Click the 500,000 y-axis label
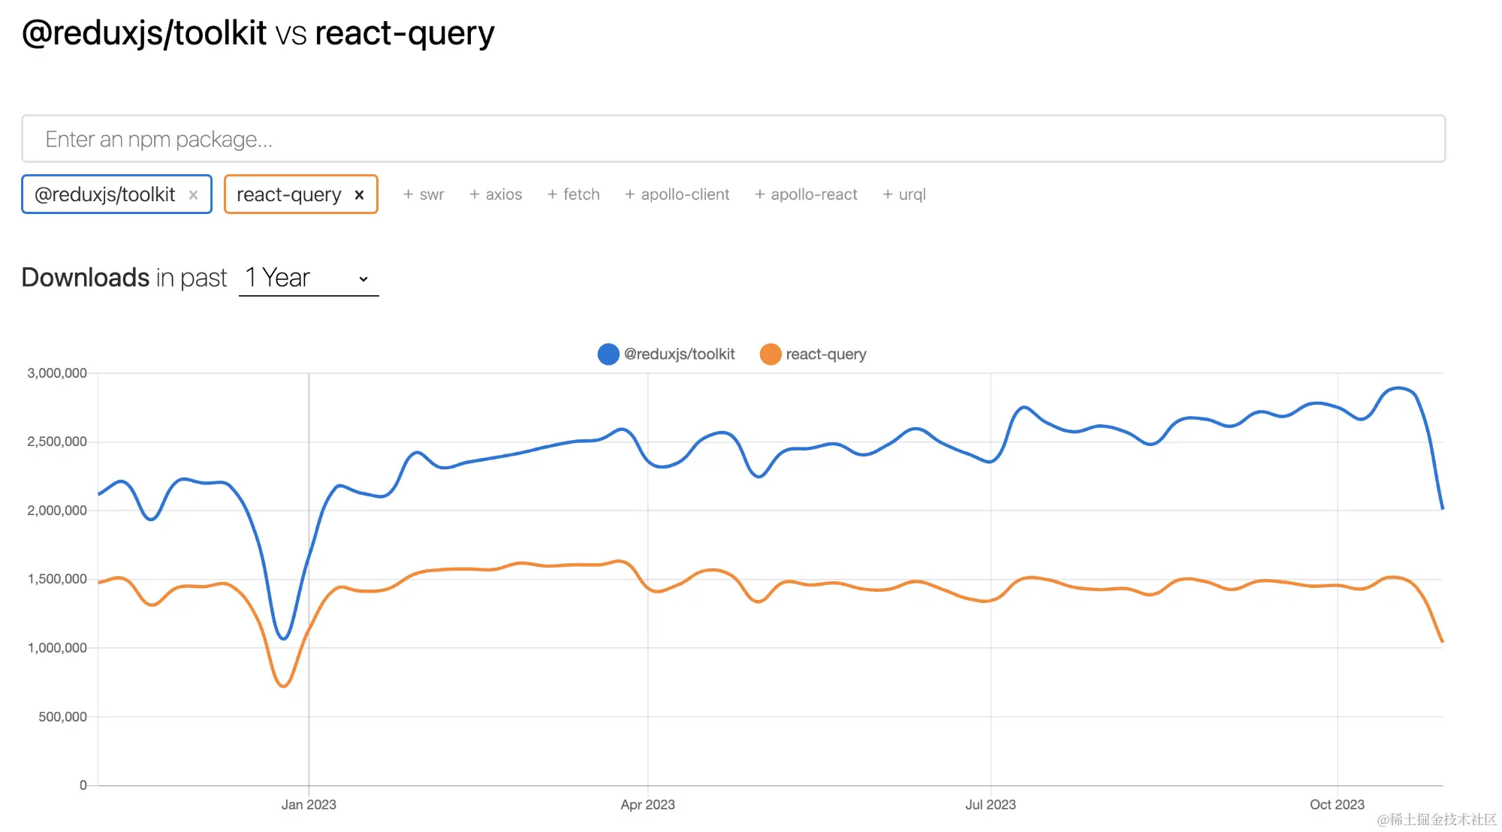The width and height of the screenshot is (1502, 832). click(63, 717)
